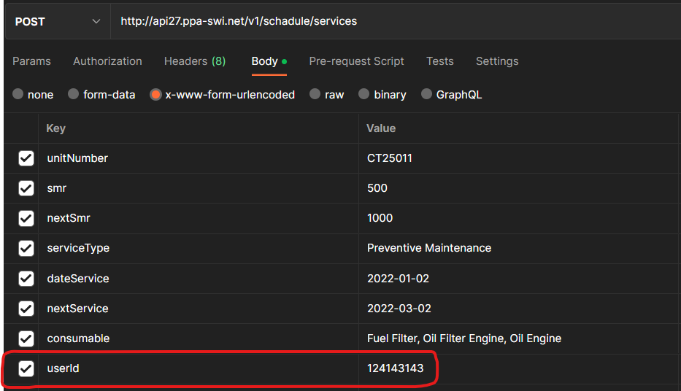
Task: Open the Headers (8) tab
Action: point(194,61)
